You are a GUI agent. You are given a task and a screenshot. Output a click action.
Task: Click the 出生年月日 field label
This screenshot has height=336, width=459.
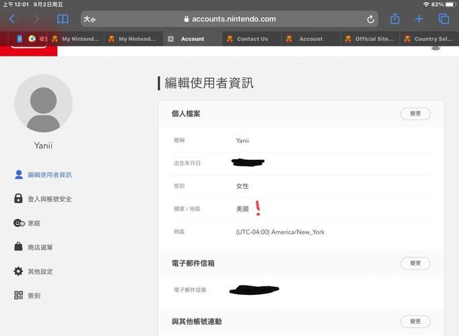click(x=187, y=163)
